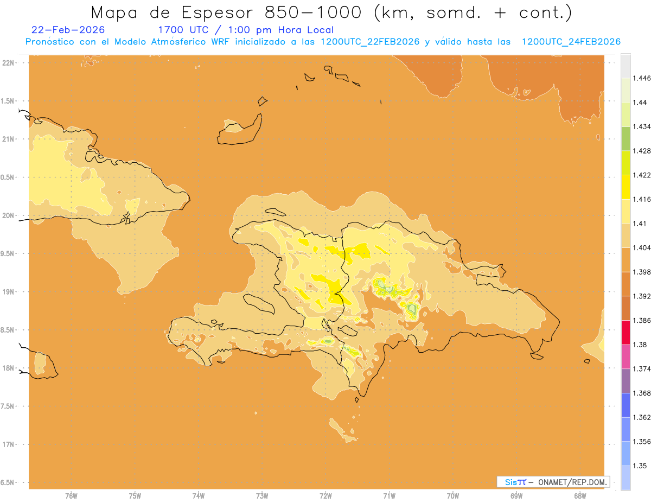This screenshot has height=503, width=651.
Task: Click the legend value label '1.35'
Action: tap(640, 466)
